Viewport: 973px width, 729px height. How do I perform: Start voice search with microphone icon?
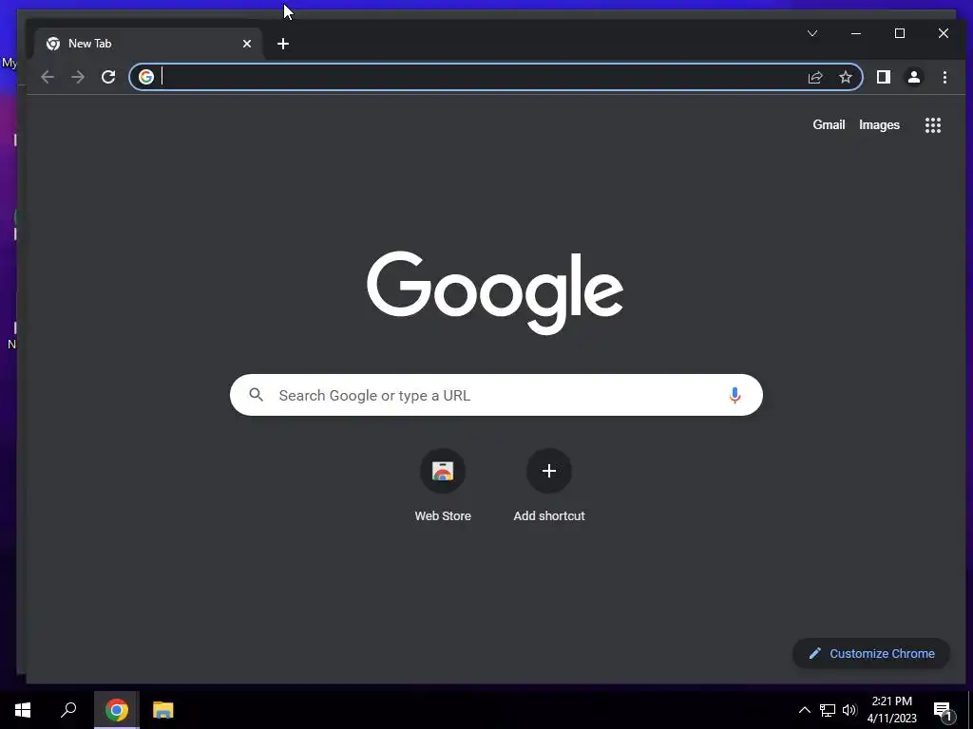coord(735,395)
